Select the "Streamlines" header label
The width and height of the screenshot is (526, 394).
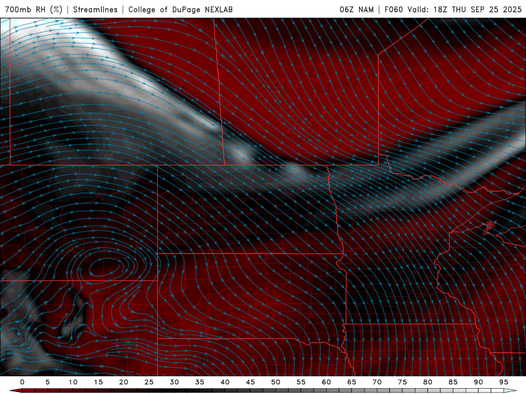(95, 9)
